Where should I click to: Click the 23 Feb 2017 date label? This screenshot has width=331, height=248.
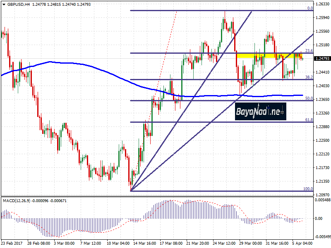[12, 243]
